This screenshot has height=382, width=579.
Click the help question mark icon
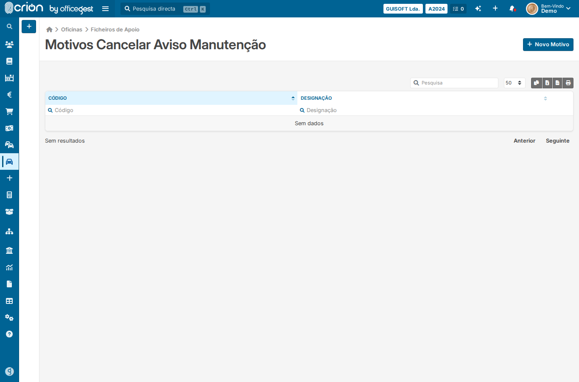tap(9, 334)
